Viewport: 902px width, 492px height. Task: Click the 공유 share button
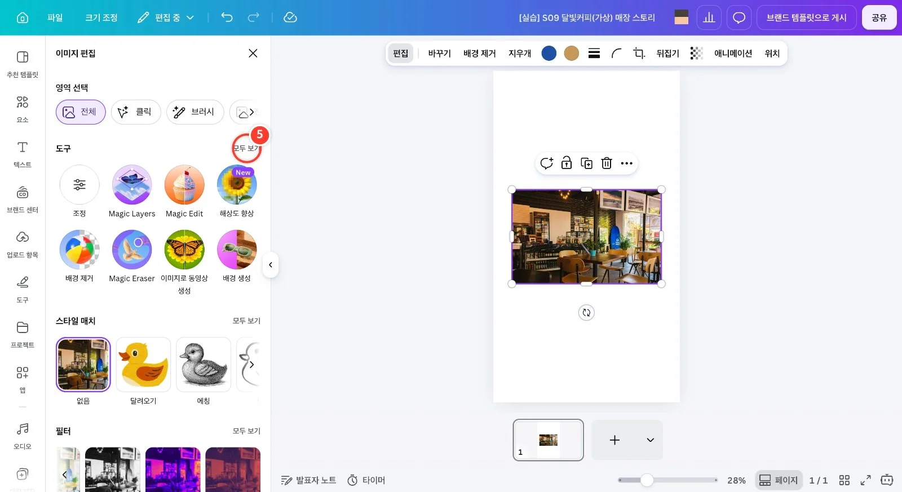point(879,17)
